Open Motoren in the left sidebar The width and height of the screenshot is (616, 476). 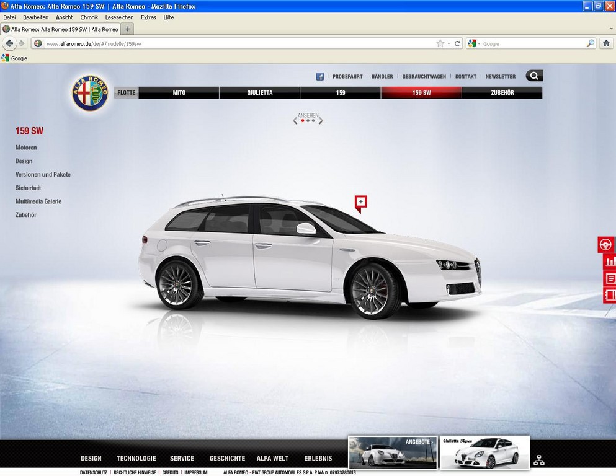click(x=26, y=148)
